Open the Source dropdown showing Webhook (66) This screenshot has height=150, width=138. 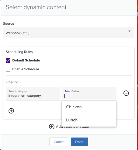(x=69, y=33)
